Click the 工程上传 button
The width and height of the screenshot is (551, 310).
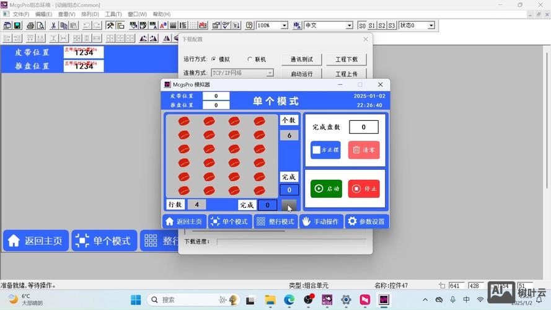pyautogui.click(x=346, y=74)
